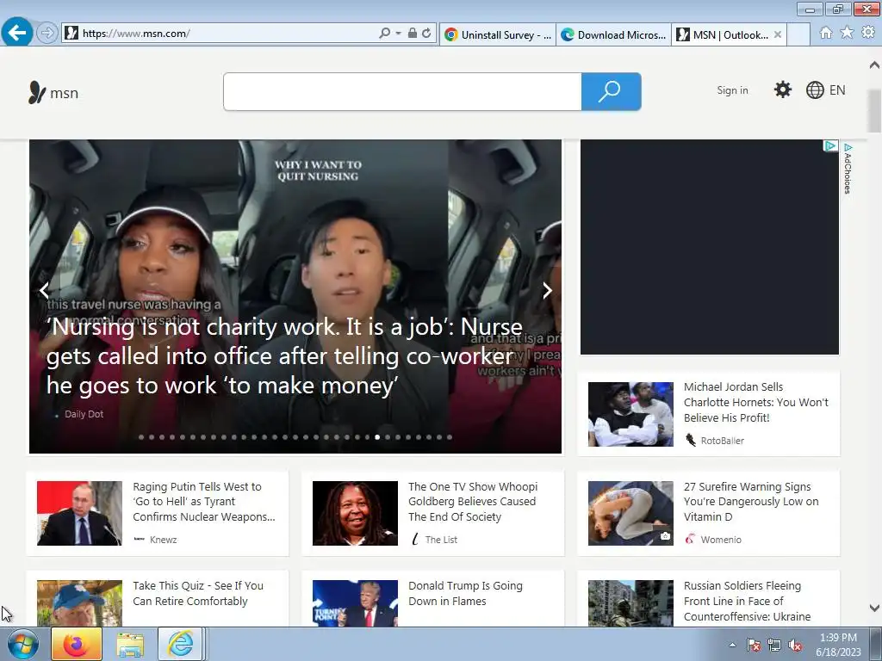This screenshot has width=882, height=661.
Task: Click The List source label
Action: (x=441, y=541)
